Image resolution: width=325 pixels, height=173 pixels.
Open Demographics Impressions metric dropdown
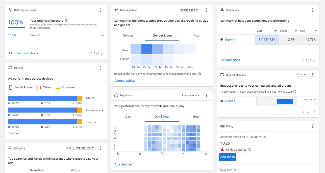click(189, 10)
